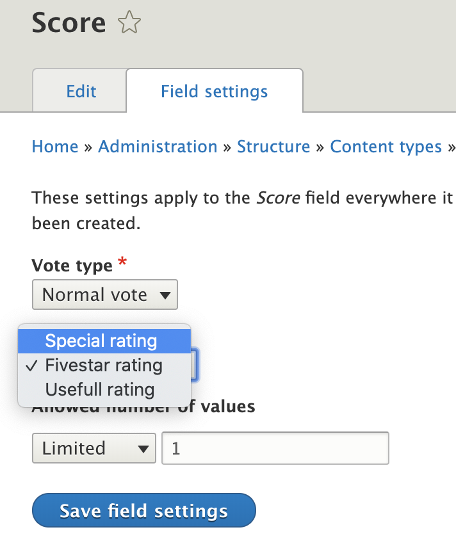The width and height of the screenshot is (456, 548).
Task: Select the Field settings tab
Action: pos(214,91)
